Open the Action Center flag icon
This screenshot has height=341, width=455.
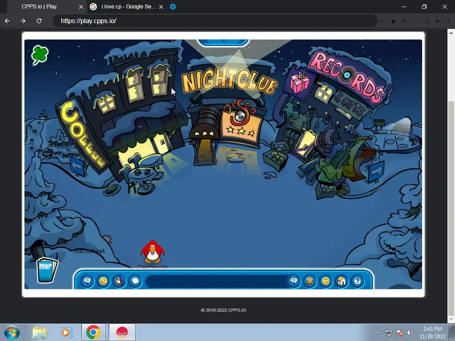[x=399, y=333]
